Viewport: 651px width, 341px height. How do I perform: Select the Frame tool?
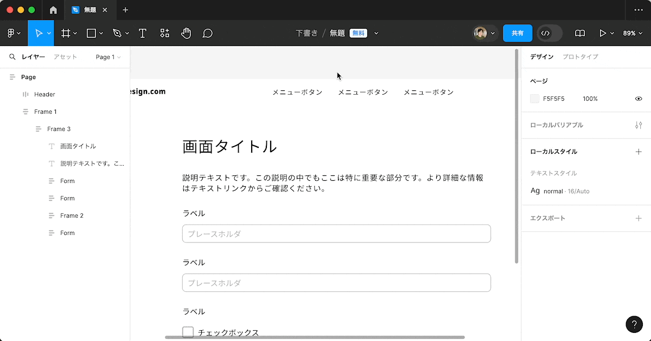pyautogui.click(x=65, y=33)
